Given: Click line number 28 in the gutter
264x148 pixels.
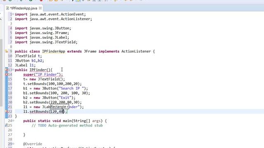Looking at the screenshot, I should 10,139.
